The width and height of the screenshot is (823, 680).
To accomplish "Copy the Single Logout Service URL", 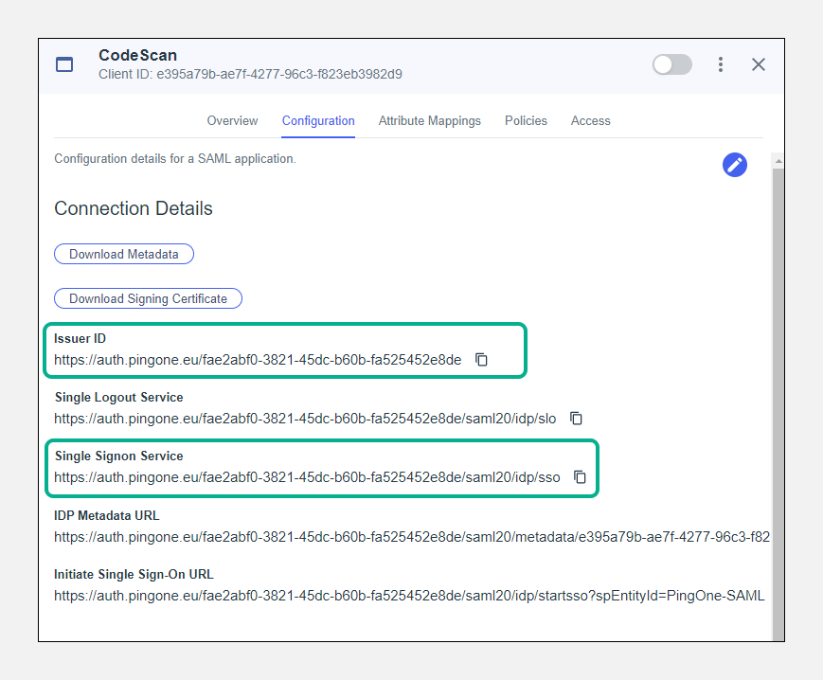I will click(x=576, y=419).
